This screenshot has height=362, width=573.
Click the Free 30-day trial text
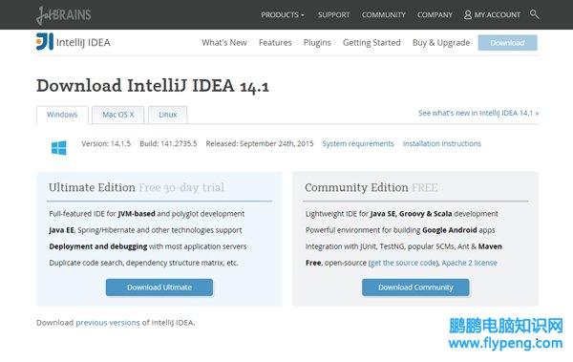[181, 187]
